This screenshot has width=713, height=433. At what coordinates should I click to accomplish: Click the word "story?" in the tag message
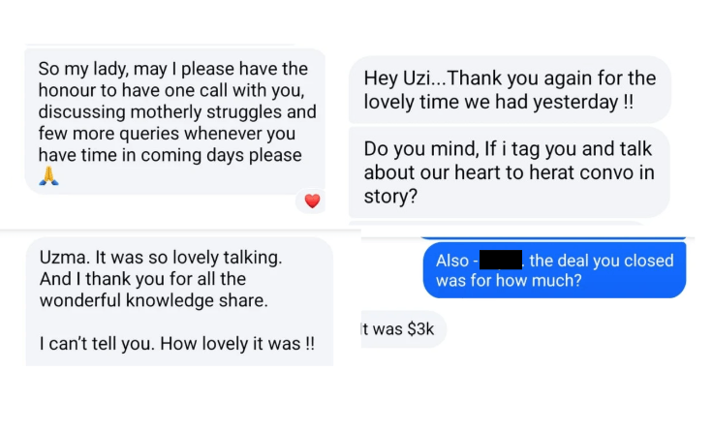click(x=388, y=195)
